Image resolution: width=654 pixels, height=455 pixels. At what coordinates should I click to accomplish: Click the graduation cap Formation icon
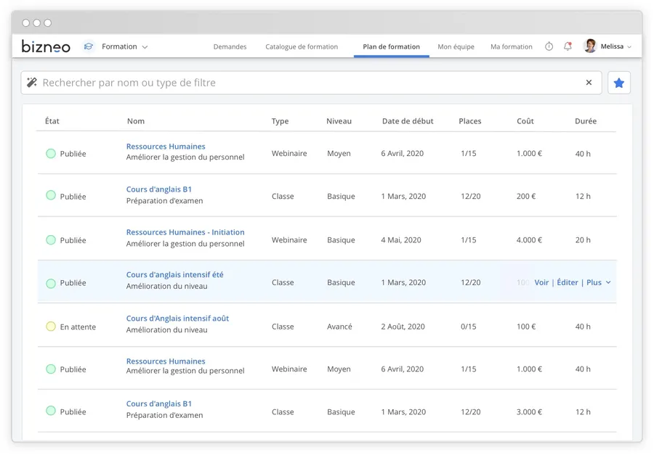[x=89, y=46]
